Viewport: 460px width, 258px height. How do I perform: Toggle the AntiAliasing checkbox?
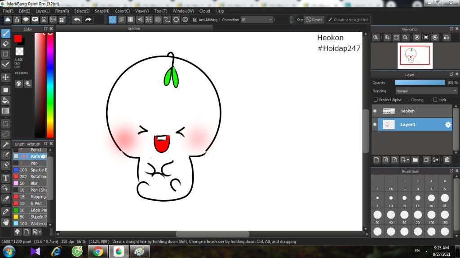pyautogui.click(x=195, y=20)
